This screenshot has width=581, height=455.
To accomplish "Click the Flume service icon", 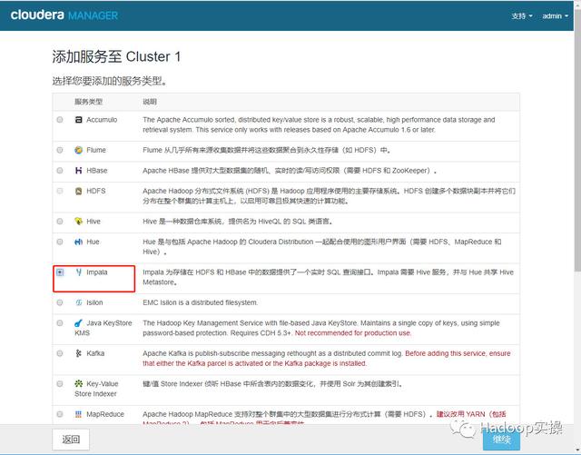I will [79, 150].
